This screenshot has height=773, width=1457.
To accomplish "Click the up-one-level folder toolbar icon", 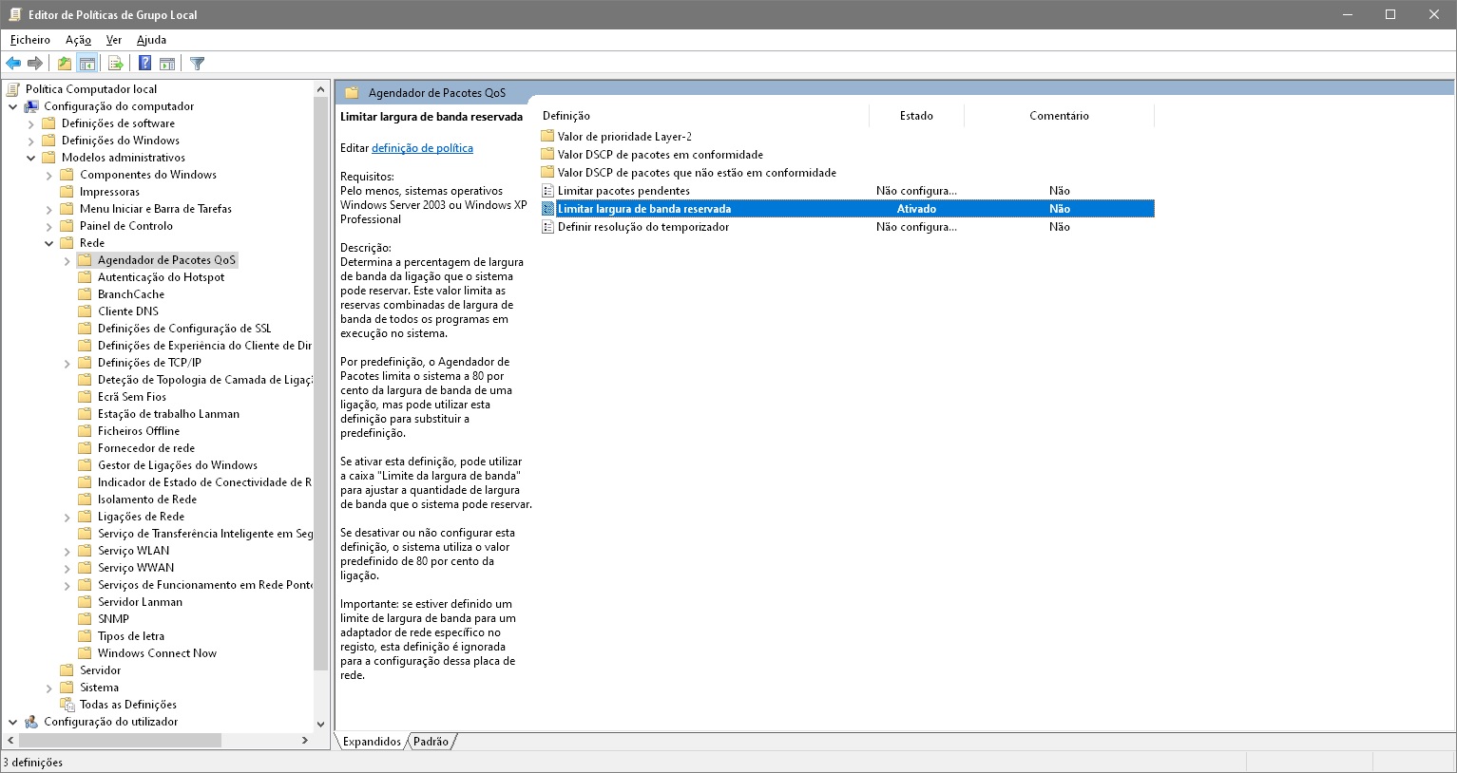I will point(64,64).
